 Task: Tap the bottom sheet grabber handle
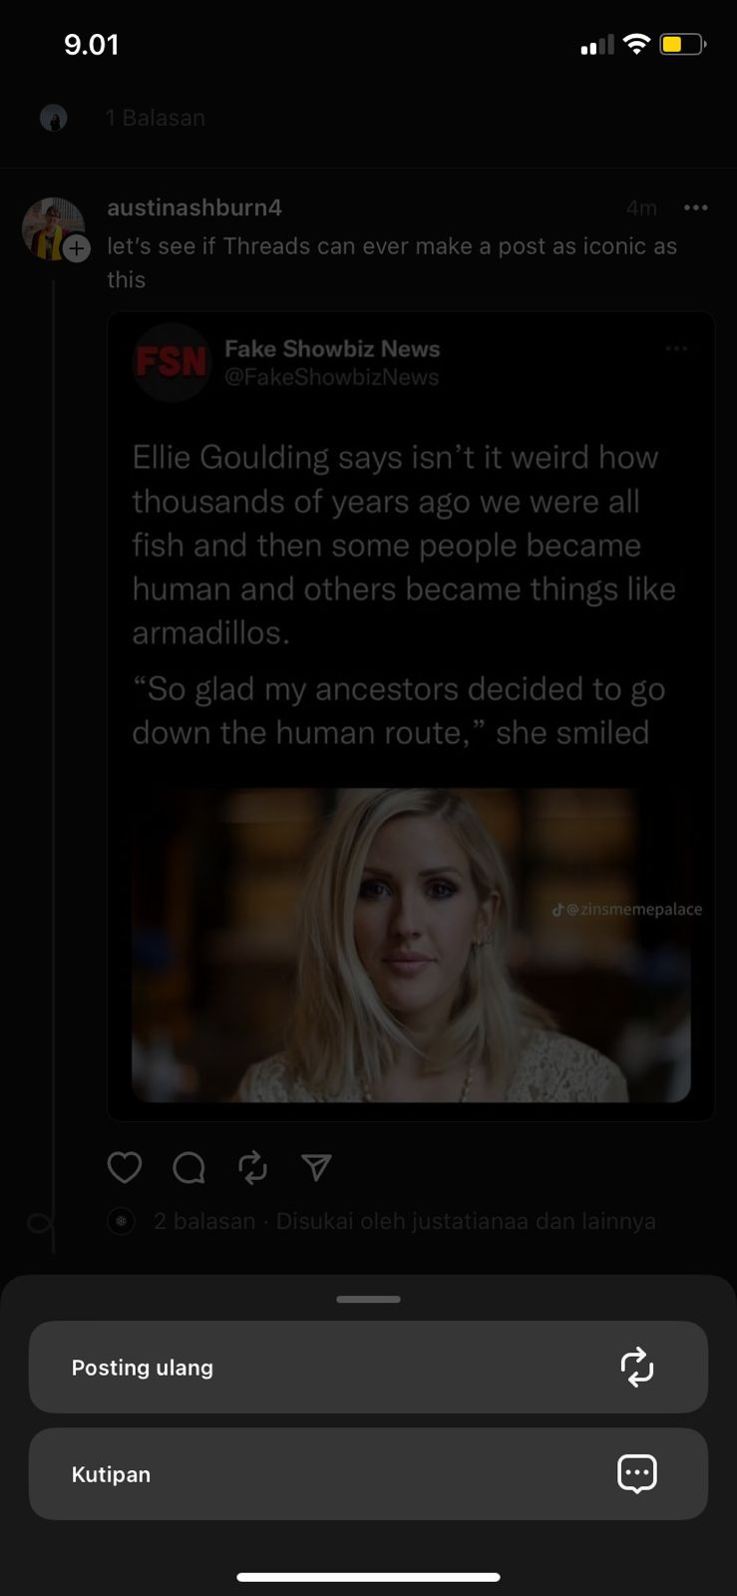point(368,1299)
